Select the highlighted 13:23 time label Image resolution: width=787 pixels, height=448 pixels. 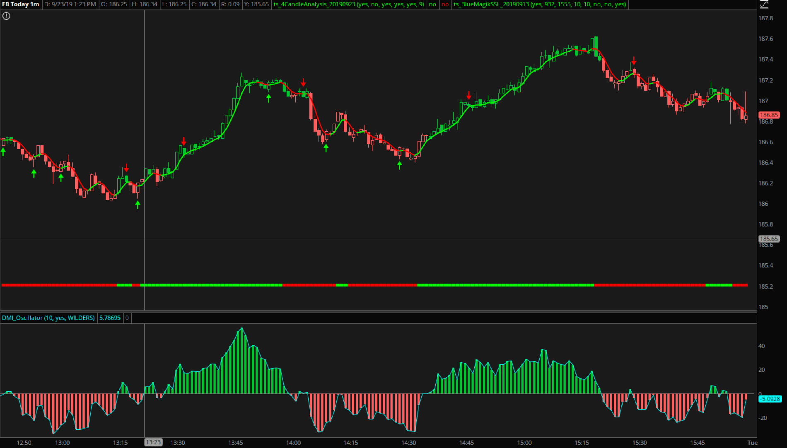153,442
